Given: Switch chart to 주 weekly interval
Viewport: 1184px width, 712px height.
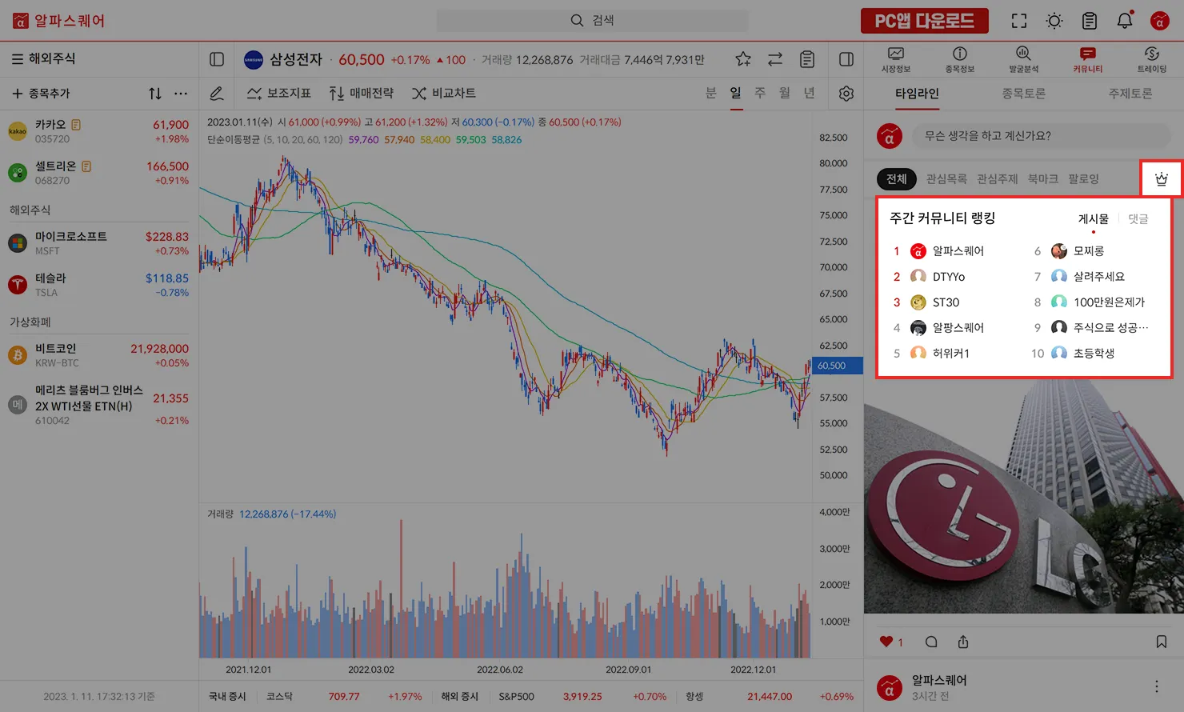Looking at the screenshot, I should [x=760, y=94].
